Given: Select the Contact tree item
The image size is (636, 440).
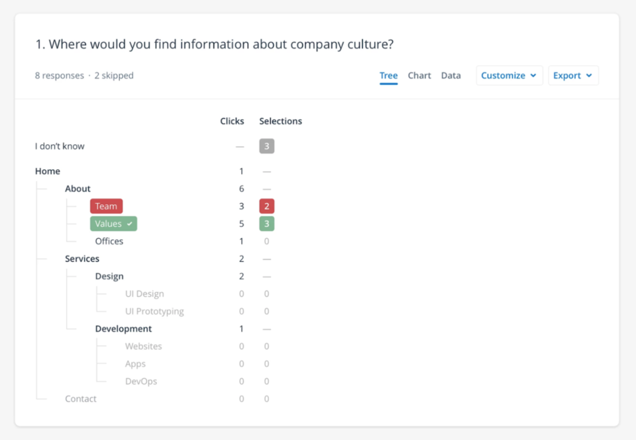Looking at the screenshot, I should pyautogui.click(x=80, y=398).
